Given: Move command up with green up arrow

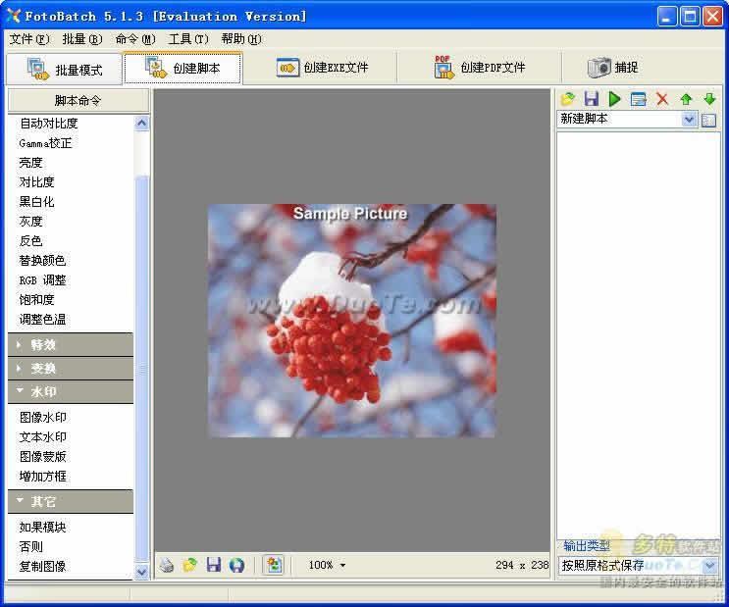Looking at the screenshot, I should tap(686, 99).
